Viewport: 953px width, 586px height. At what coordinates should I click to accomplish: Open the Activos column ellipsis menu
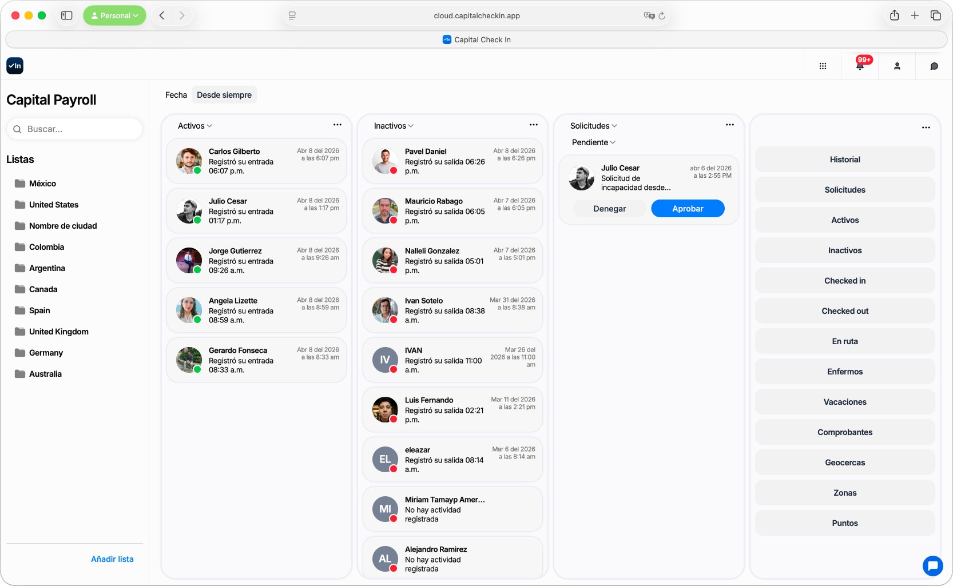point(337,125)
